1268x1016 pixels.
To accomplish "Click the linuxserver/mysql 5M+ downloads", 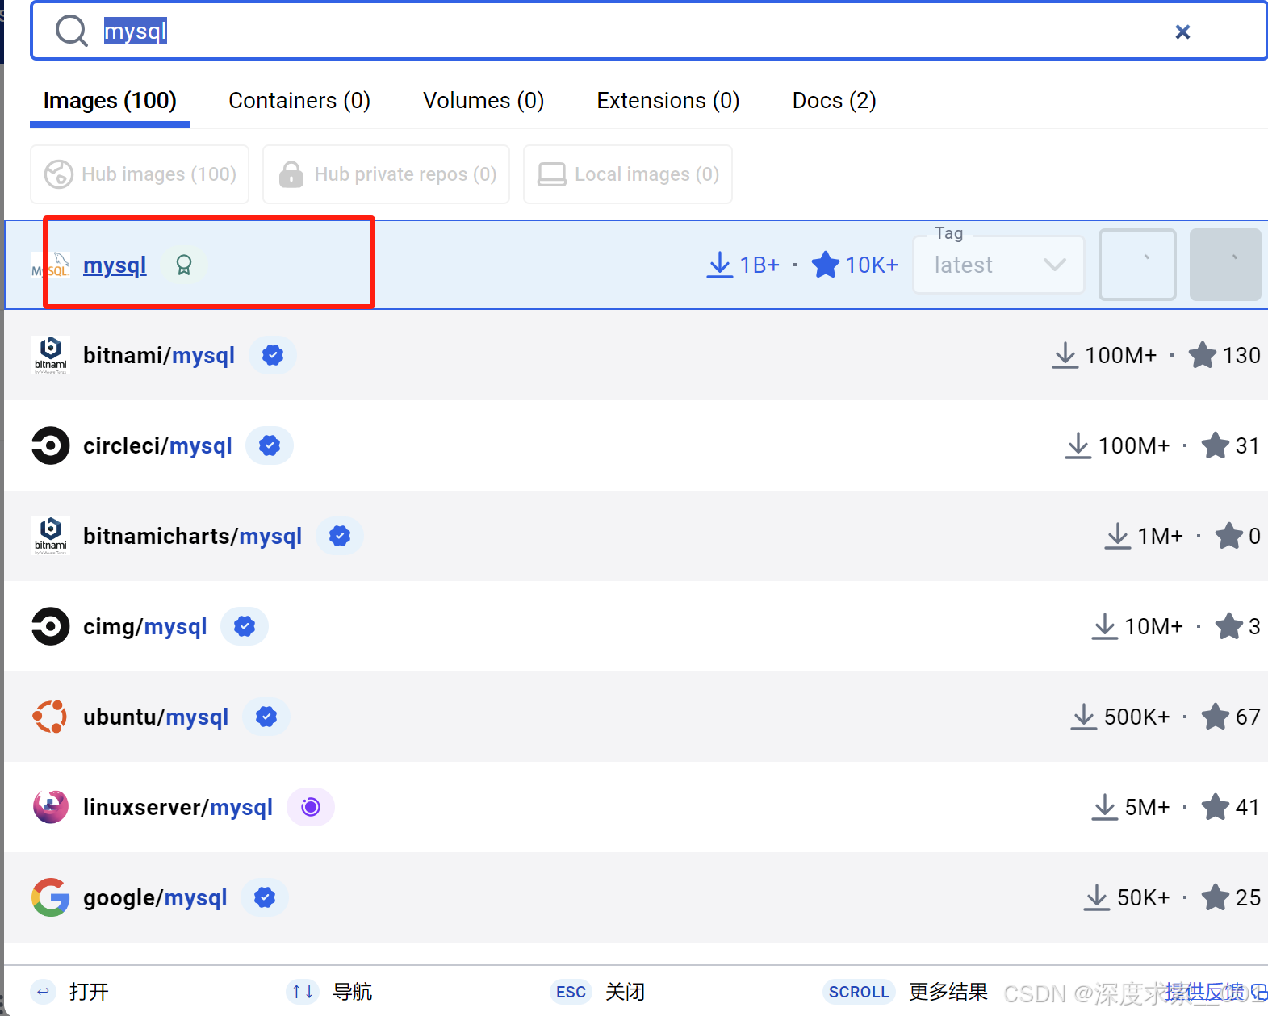I will pyautogui.click(x=1131, y=807).
